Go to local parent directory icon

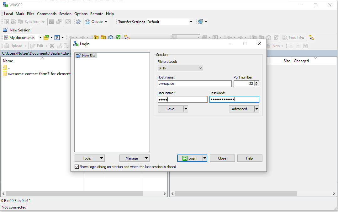96,37
